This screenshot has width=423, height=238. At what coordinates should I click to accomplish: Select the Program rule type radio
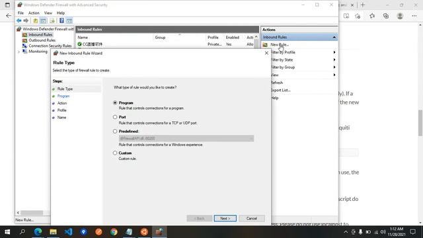click(x=115, y=103)
